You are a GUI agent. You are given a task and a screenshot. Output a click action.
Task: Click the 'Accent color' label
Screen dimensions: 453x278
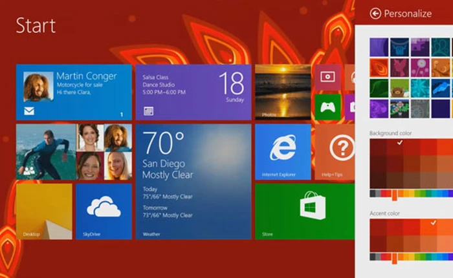(384, 213)
